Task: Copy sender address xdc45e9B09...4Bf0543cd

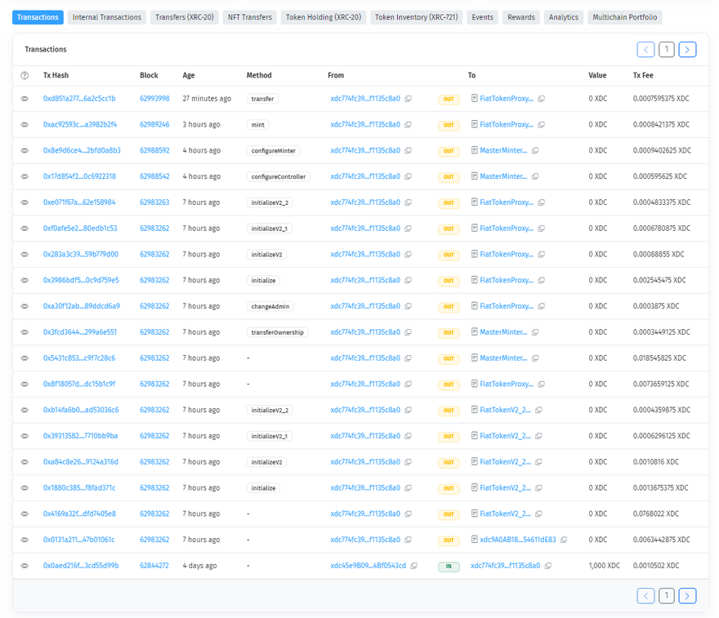Action: pyautogui.click(x=414, y=566)
